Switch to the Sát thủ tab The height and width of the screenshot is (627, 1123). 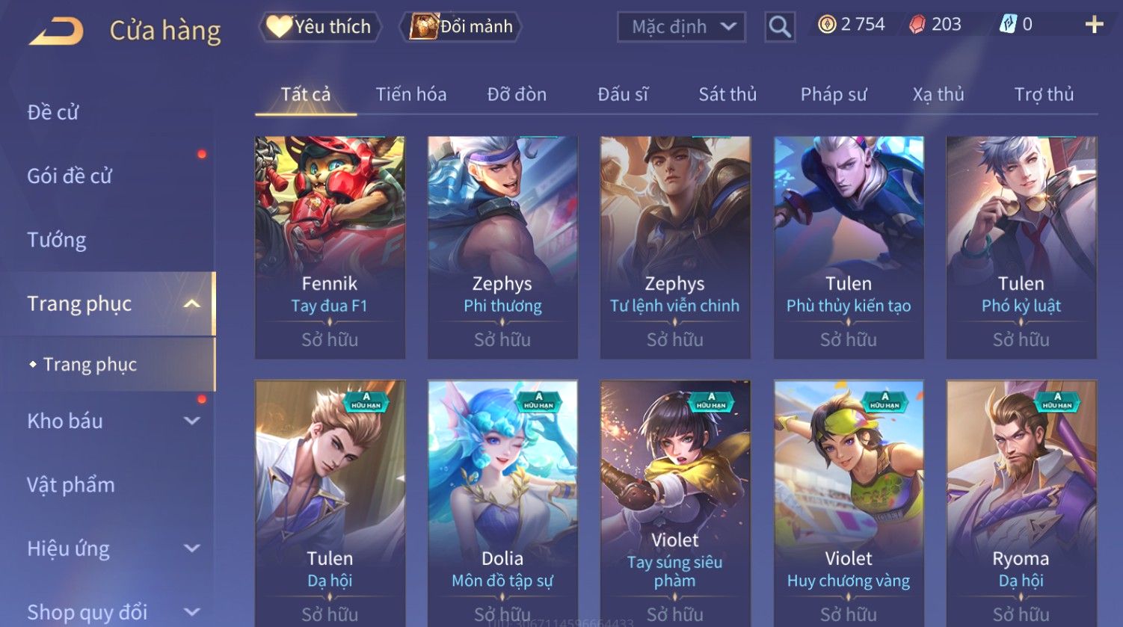[x=727, y=94]
